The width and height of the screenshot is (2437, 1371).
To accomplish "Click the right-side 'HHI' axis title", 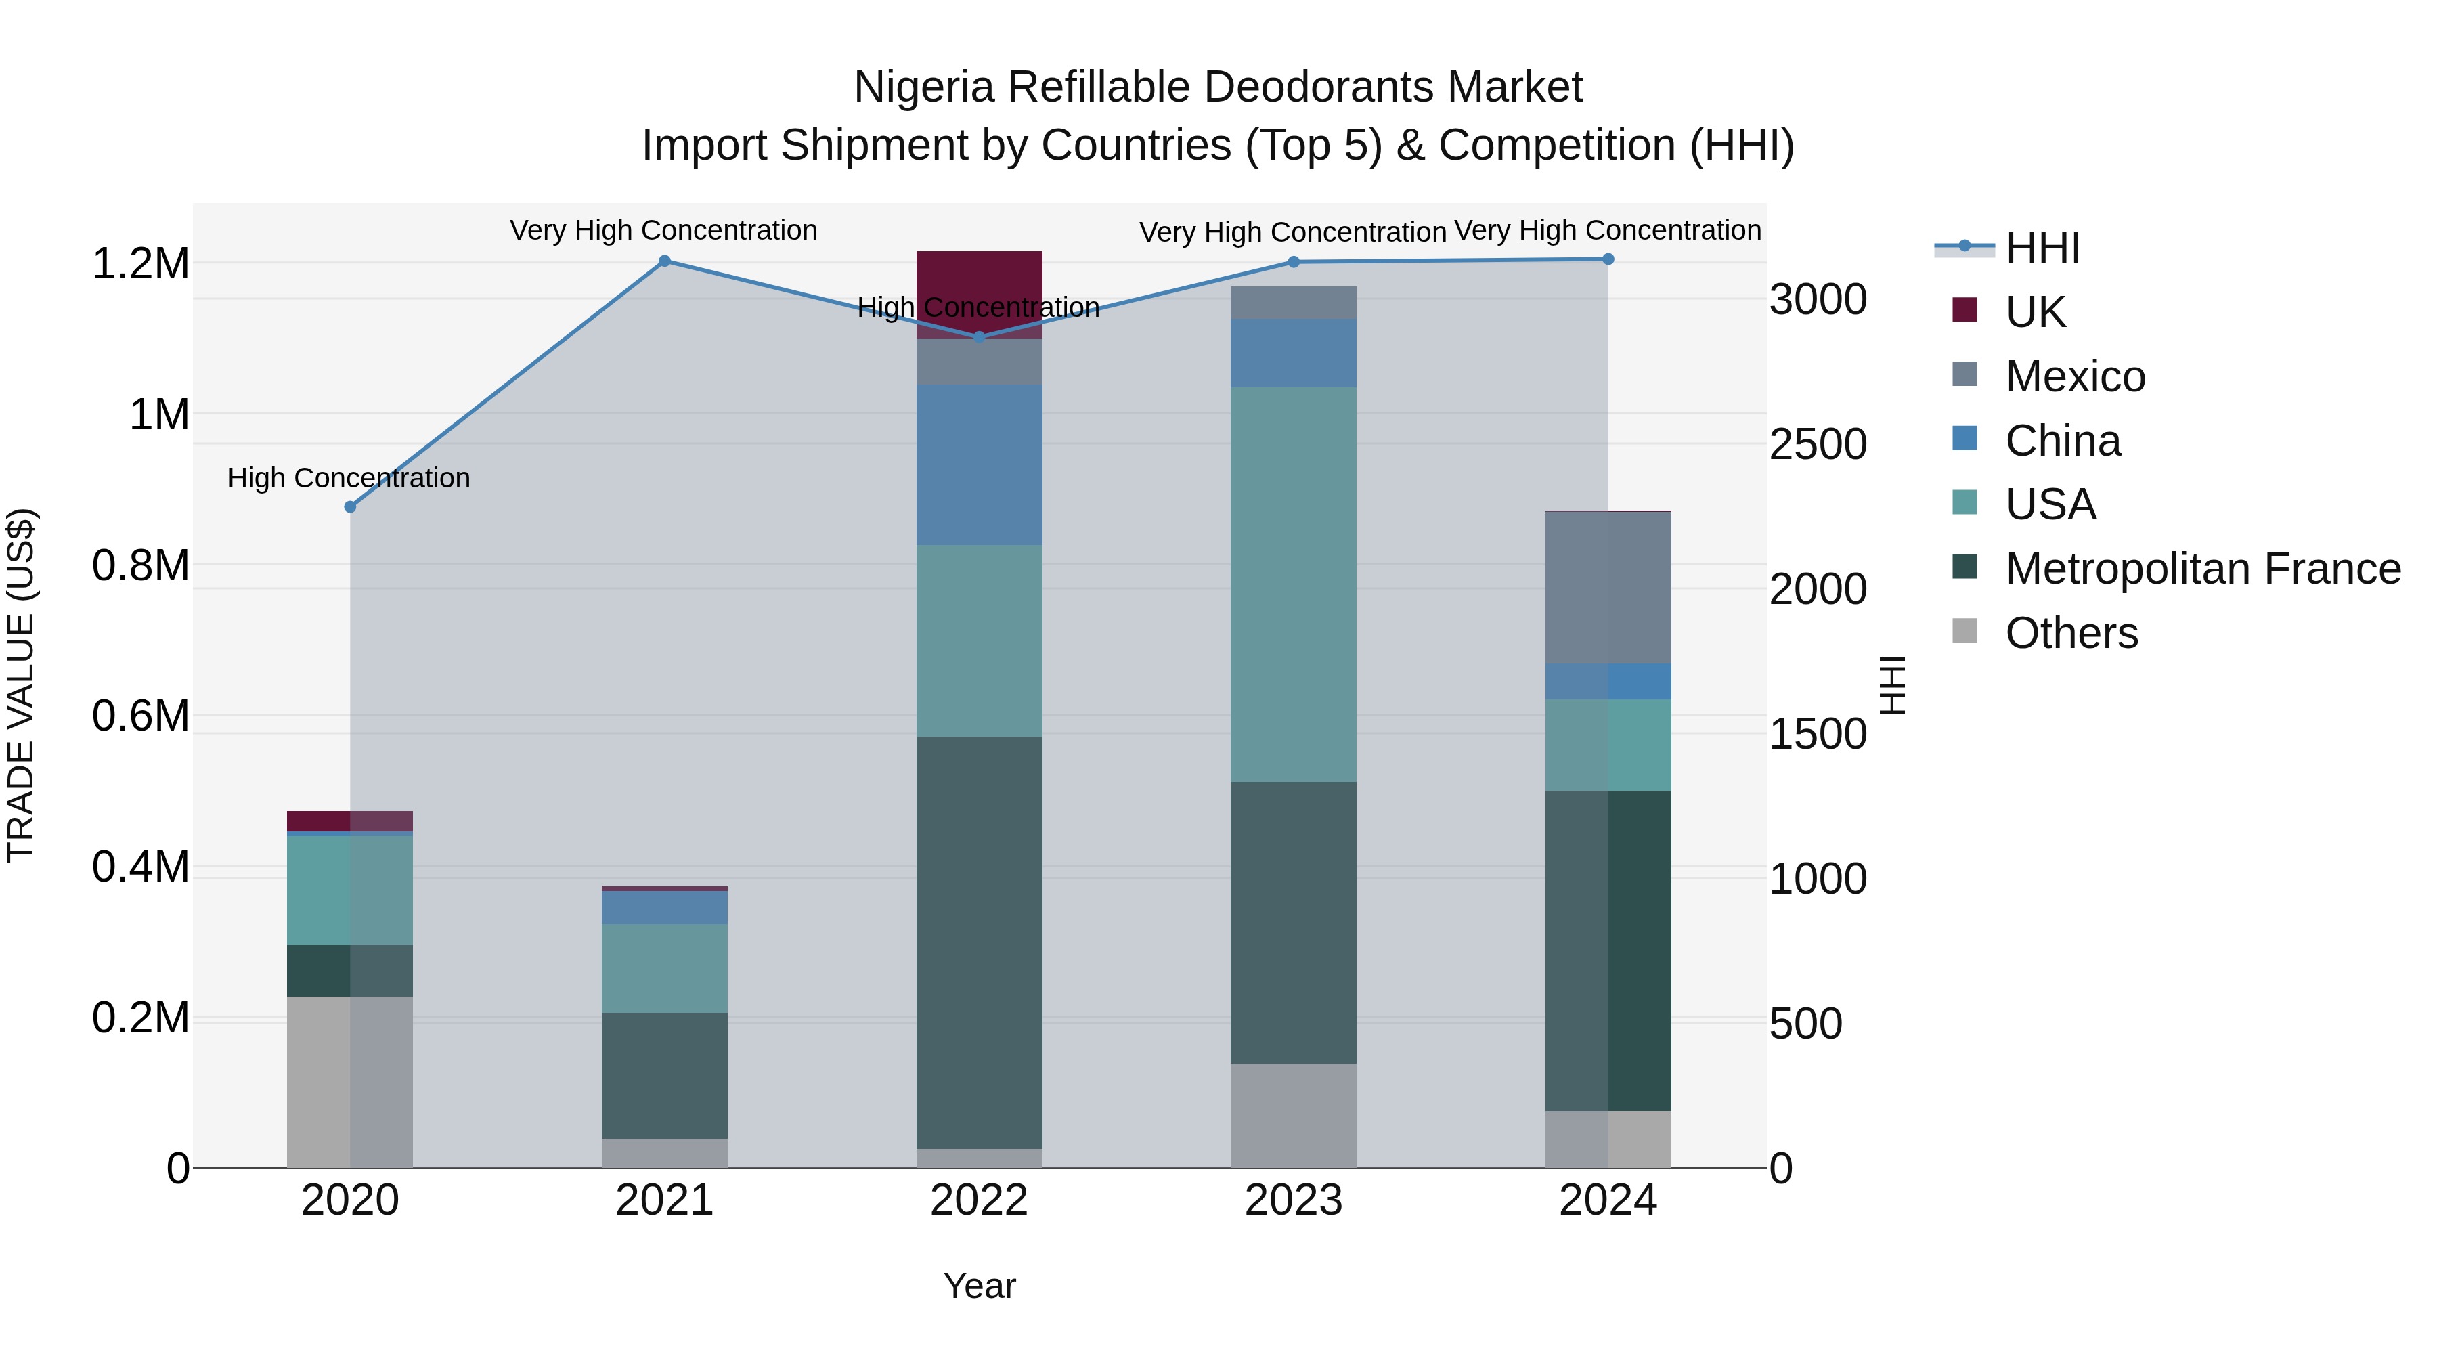I will click(1891, 685).
